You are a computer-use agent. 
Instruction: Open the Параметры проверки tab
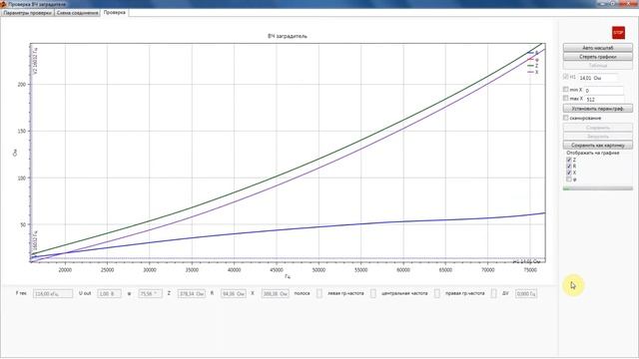click(27, 13)
